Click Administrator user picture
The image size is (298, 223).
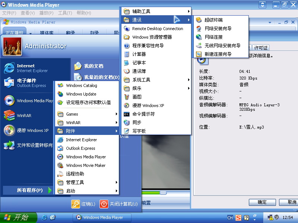tap(12, 46)
